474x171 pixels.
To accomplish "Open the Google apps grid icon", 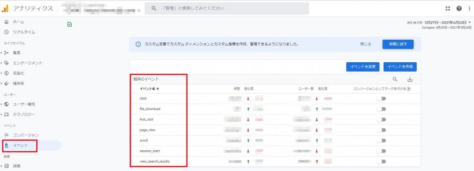I will 448,8.
